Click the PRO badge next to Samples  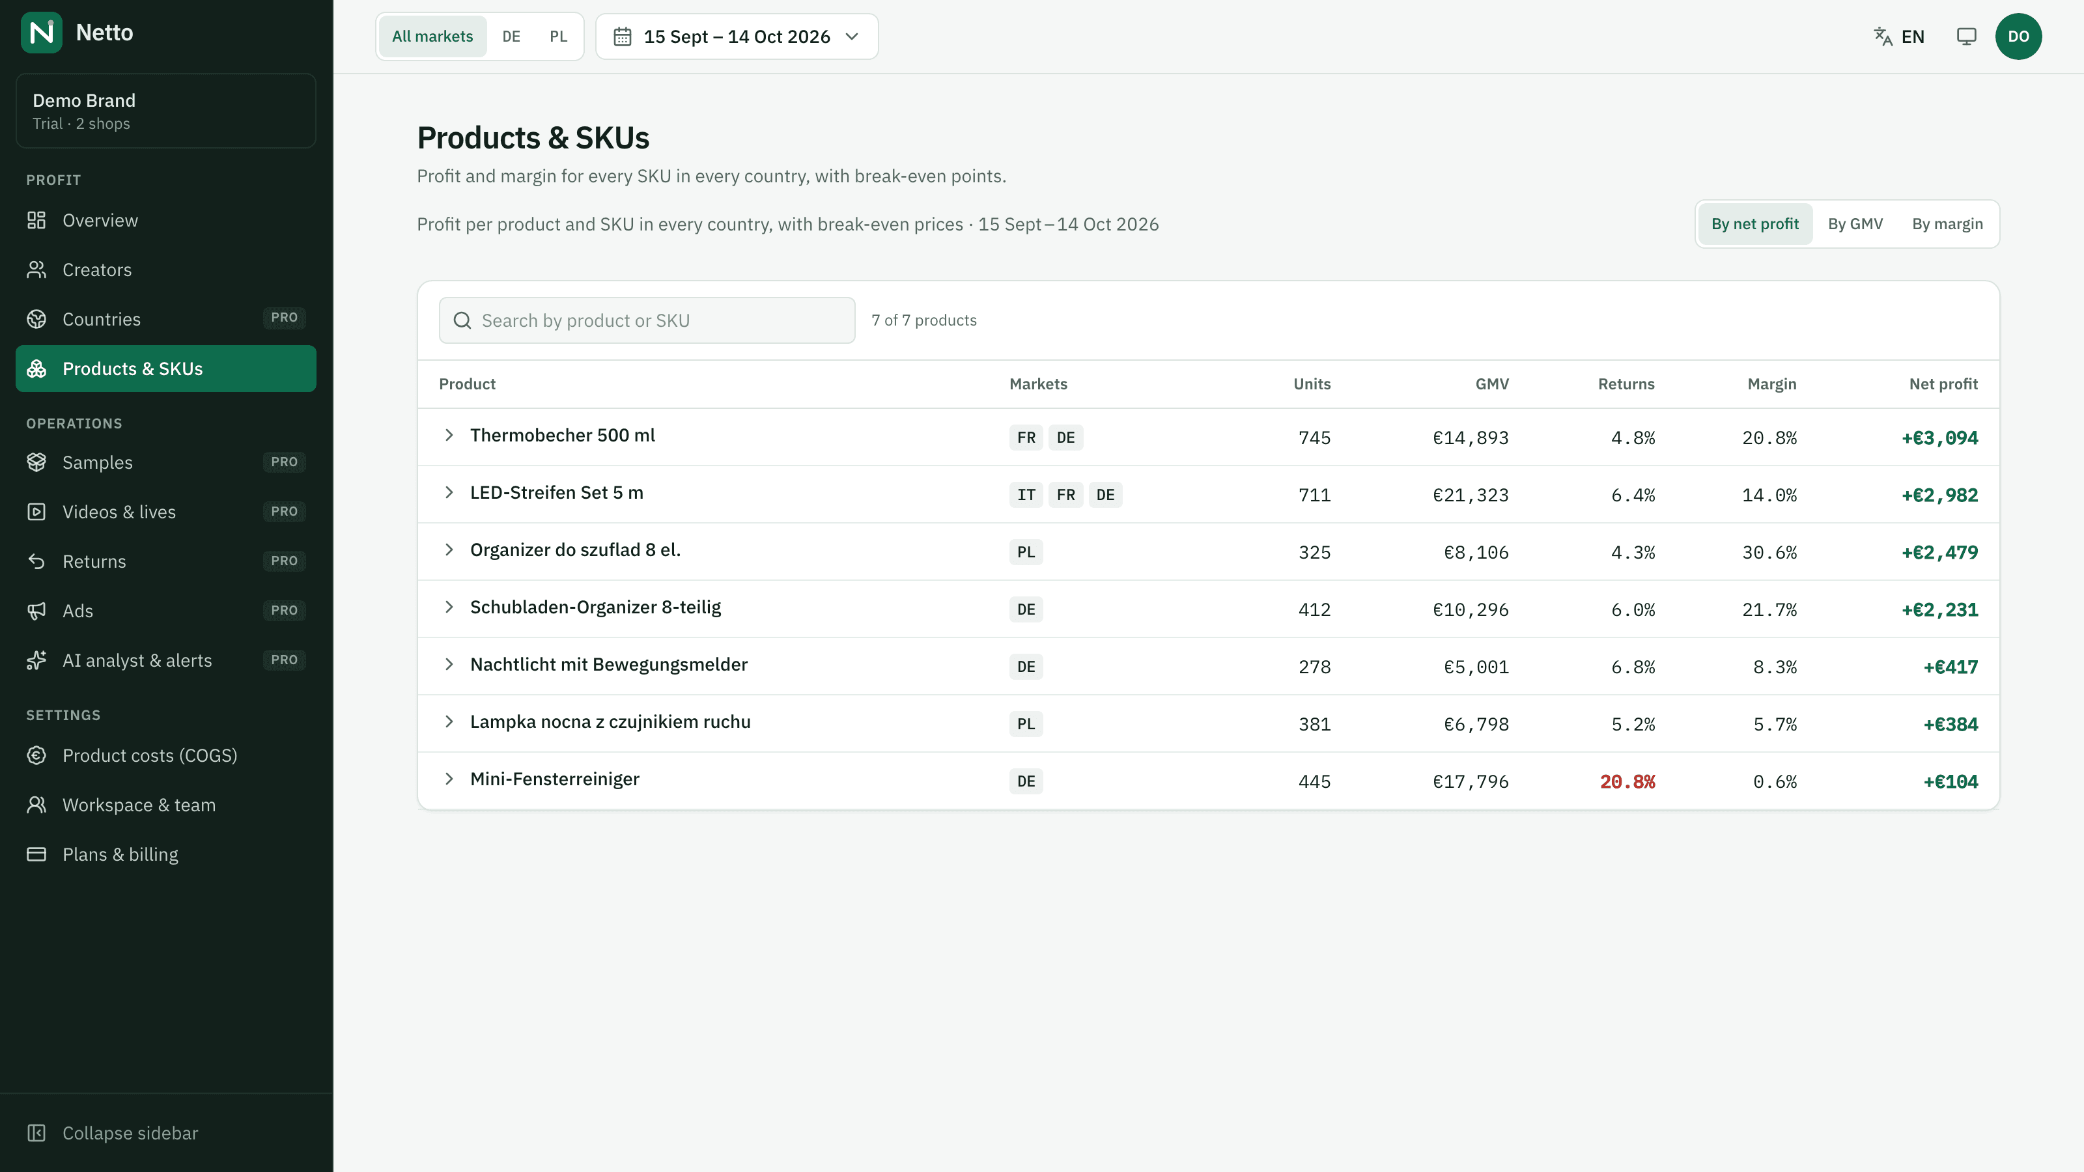284,462
